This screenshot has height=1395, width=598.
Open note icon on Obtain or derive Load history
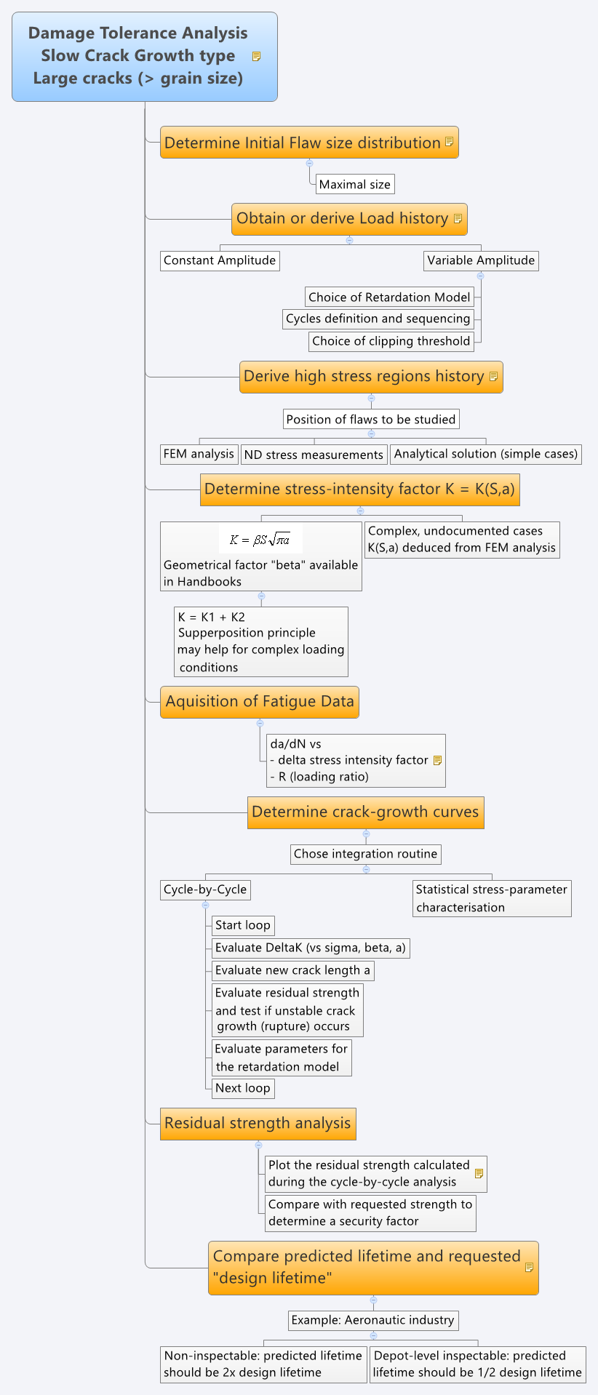[x=458, y=218]
